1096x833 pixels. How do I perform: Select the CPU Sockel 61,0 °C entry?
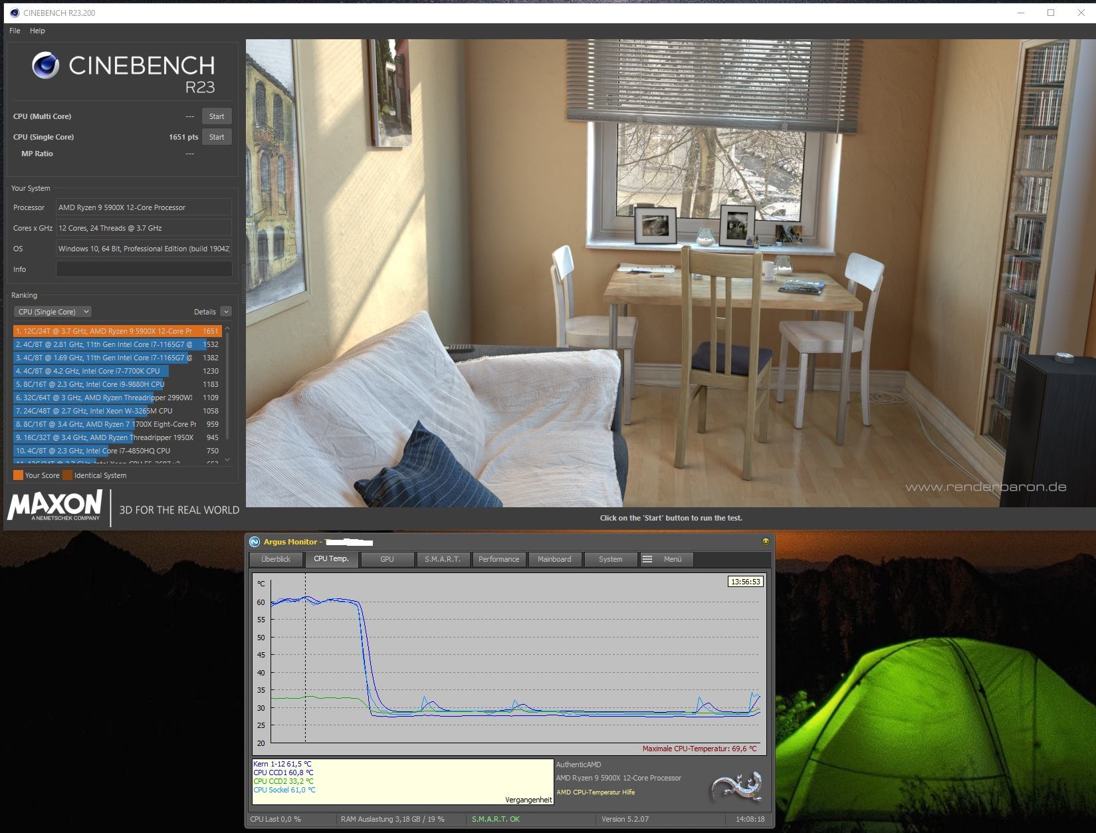[x=284, y=790]
